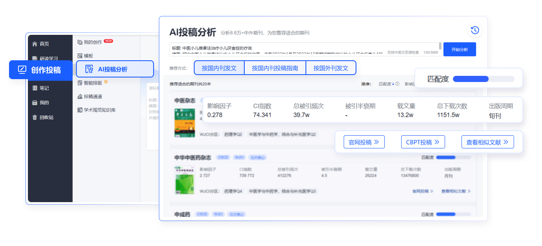Click the 学术规范知识库 icon
This screenshot has width=542, height=246.
(80, 110)
